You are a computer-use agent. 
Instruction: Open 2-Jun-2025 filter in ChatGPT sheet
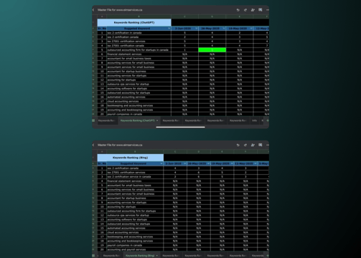[x=197, y=29]
